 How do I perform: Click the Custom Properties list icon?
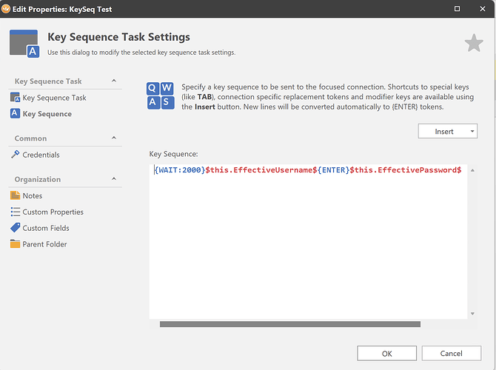pos(16,212)
